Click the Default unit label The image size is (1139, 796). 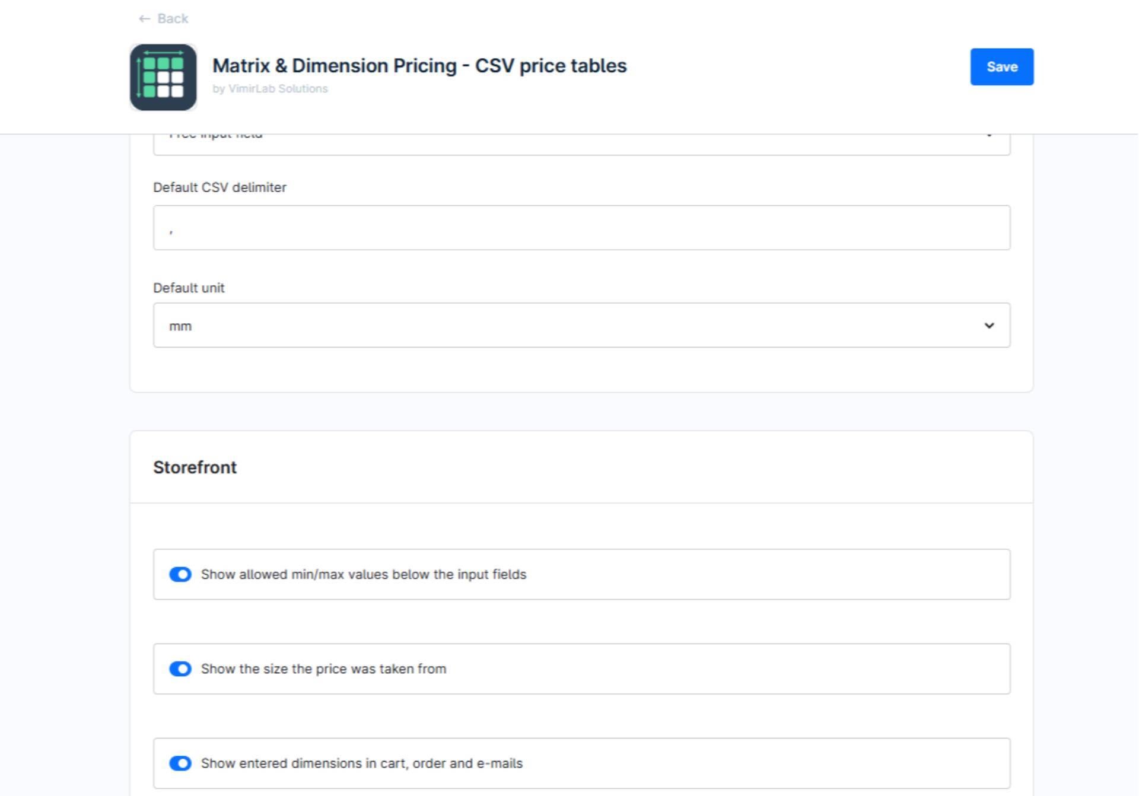pos(189,288)
